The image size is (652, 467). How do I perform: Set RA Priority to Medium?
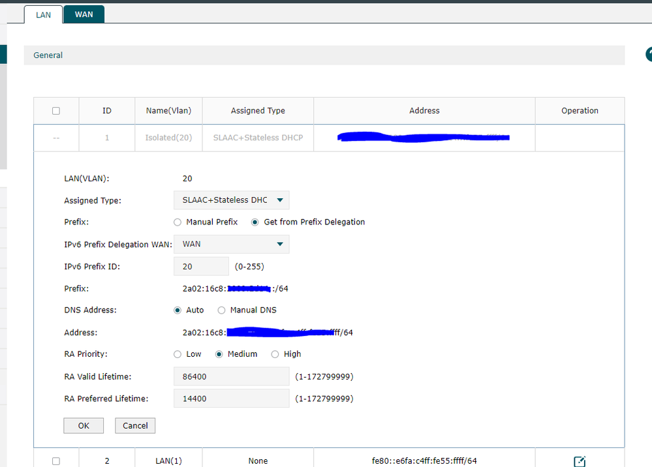click(x=219, y=354)
